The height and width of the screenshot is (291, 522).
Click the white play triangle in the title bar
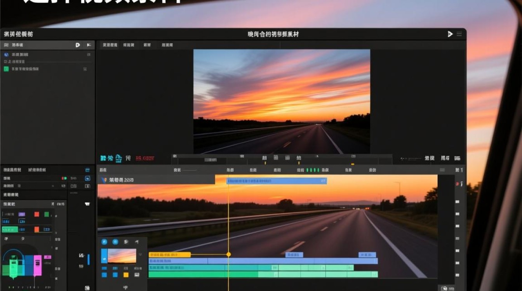tap(450, 34)
